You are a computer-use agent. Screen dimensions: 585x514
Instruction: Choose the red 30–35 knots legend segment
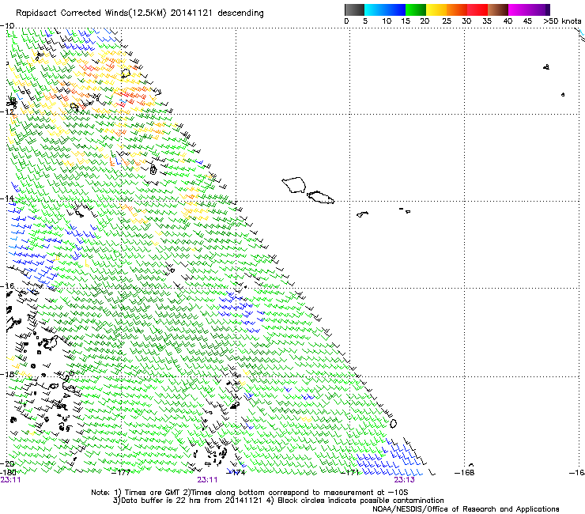click(477, 9)
